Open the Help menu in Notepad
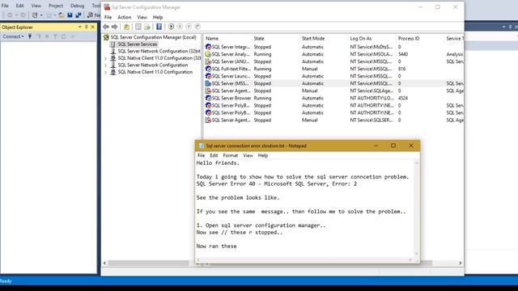This screenshot has height=291, width=518. [x=262, y=155]
